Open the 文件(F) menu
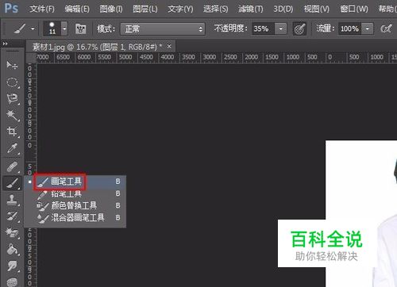This screenshot has height=287, width=397. point(42,9)
